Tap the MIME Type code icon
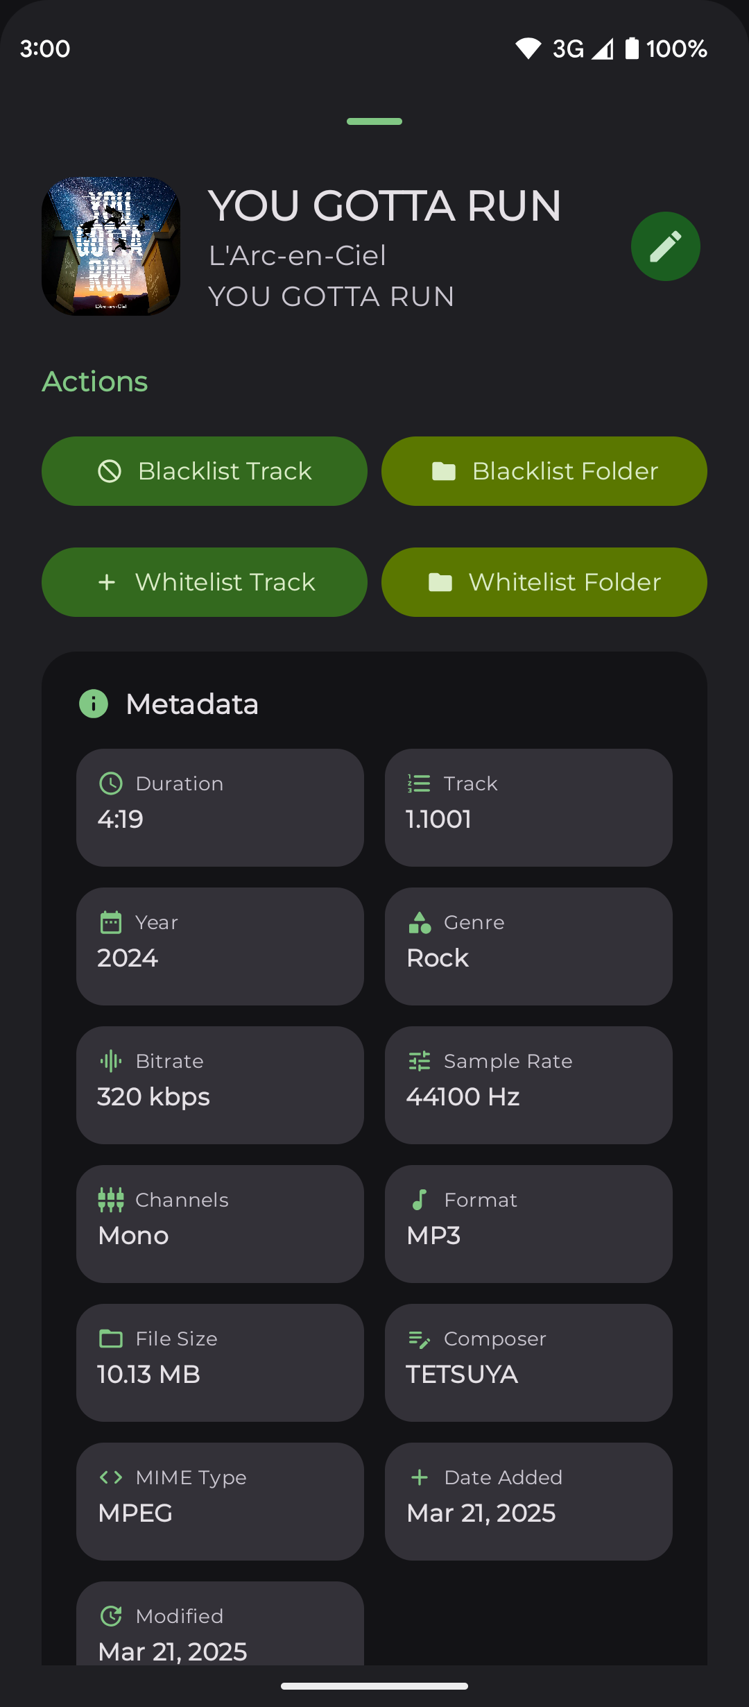This screenshot has height=1707, width=749. tap(111, 1477)
